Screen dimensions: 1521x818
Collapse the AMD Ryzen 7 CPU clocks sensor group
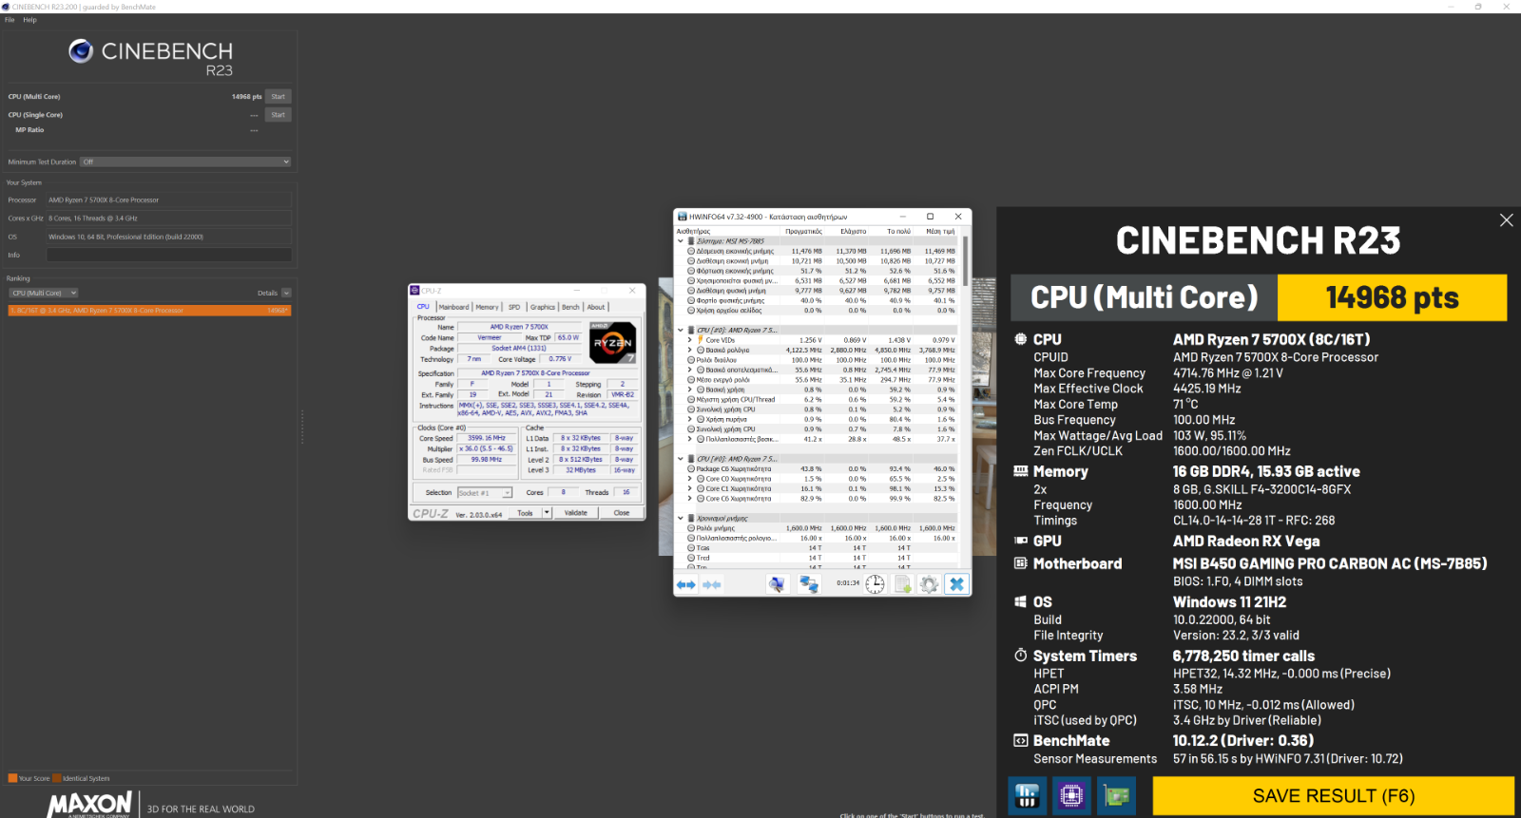coord(681,331)
